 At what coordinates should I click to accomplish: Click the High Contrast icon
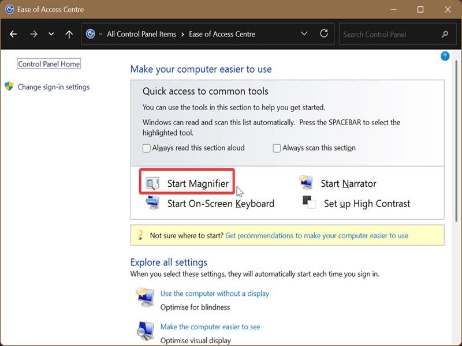[309, 202]
